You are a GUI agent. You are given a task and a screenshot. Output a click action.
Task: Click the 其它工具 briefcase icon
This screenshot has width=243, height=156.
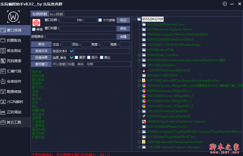3,122
